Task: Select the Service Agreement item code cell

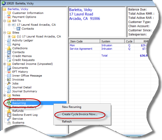Action: (x=81, y=49)
